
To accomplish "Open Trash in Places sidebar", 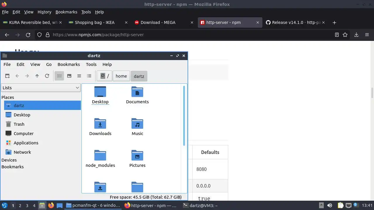I will pyautogui.click(x=42, y=124).
